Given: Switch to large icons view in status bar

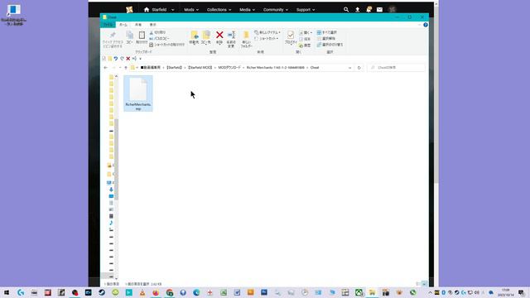Looking at the screenshot, I should [x=424, y=284].
